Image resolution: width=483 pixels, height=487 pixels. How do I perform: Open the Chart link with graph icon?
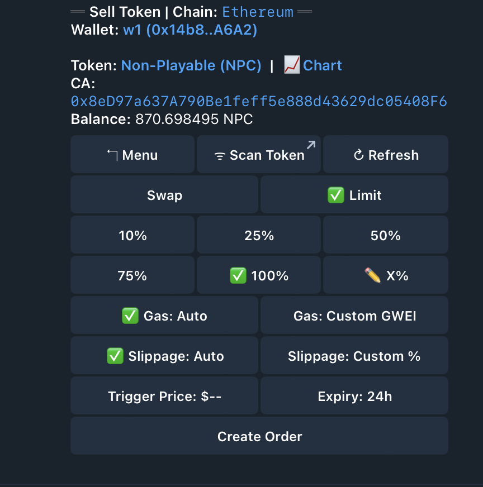[314, 65]
